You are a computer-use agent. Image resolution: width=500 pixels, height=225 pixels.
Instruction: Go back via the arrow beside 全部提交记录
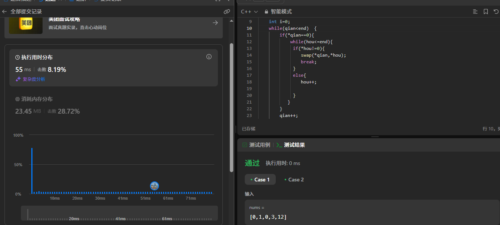click(x=4, y=12)
